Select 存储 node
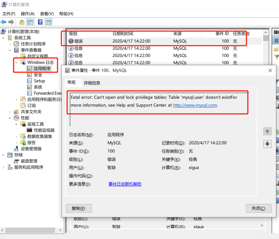 click(x=18, y=155)
